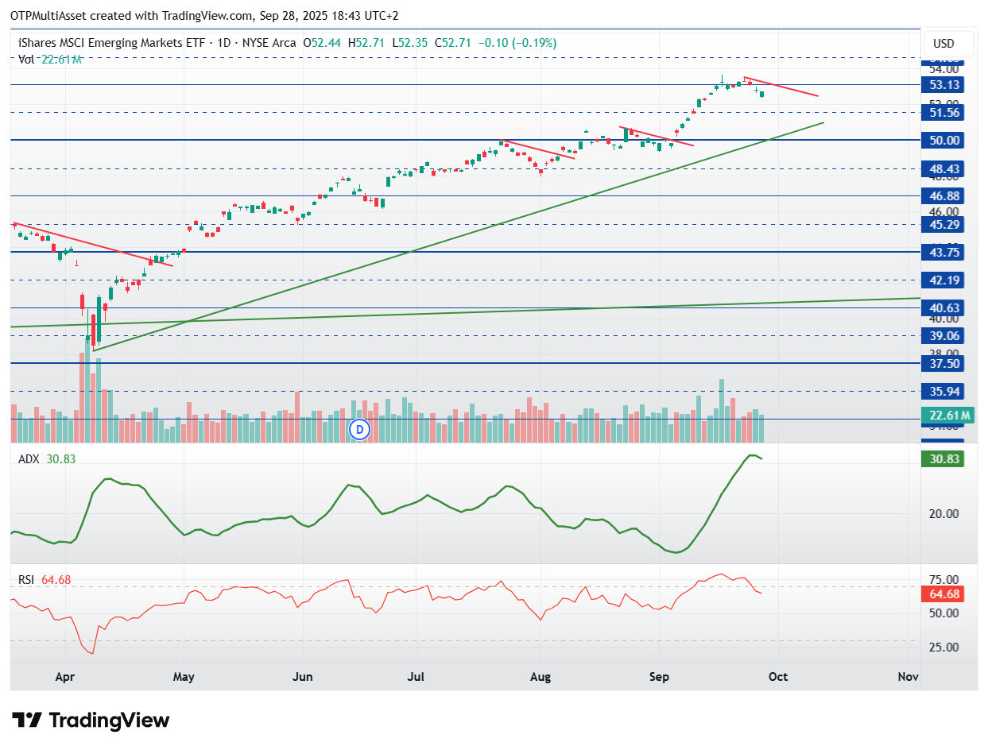The width and height of the screenshot is (988, 750).
Task: Click the 37.50 price level label
Action: pos(943,363)
